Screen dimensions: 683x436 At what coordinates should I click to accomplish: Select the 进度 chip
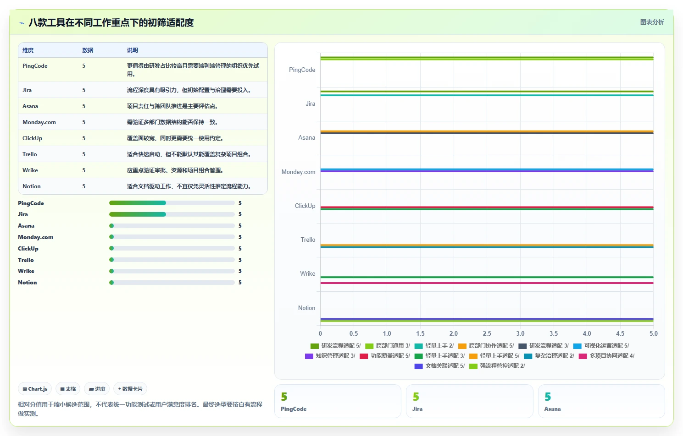point(97,389)
